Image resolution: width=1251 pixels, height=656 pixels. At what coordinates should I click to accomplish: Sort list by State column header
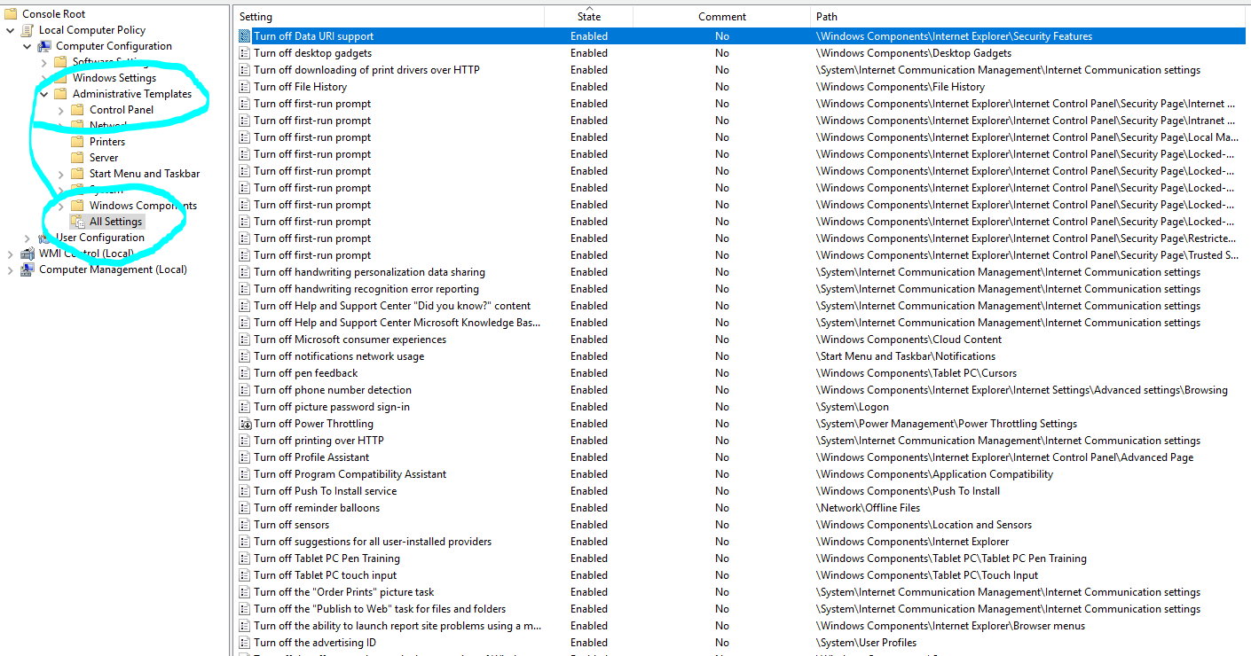(589, 16)
